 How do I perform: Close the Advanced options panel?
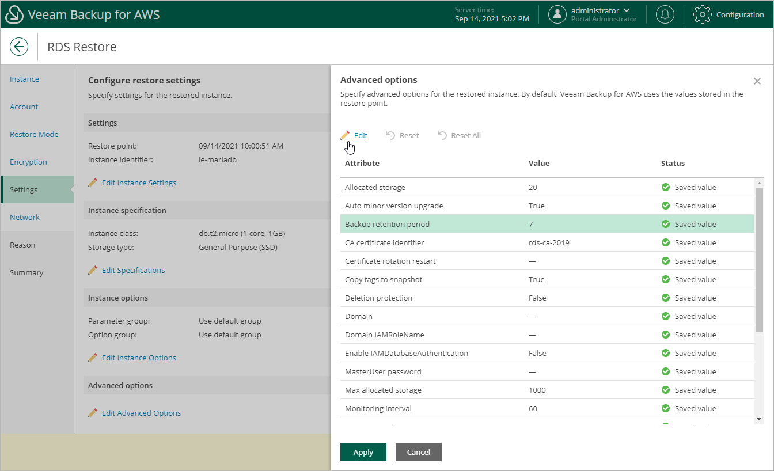(x=757, y=81)
